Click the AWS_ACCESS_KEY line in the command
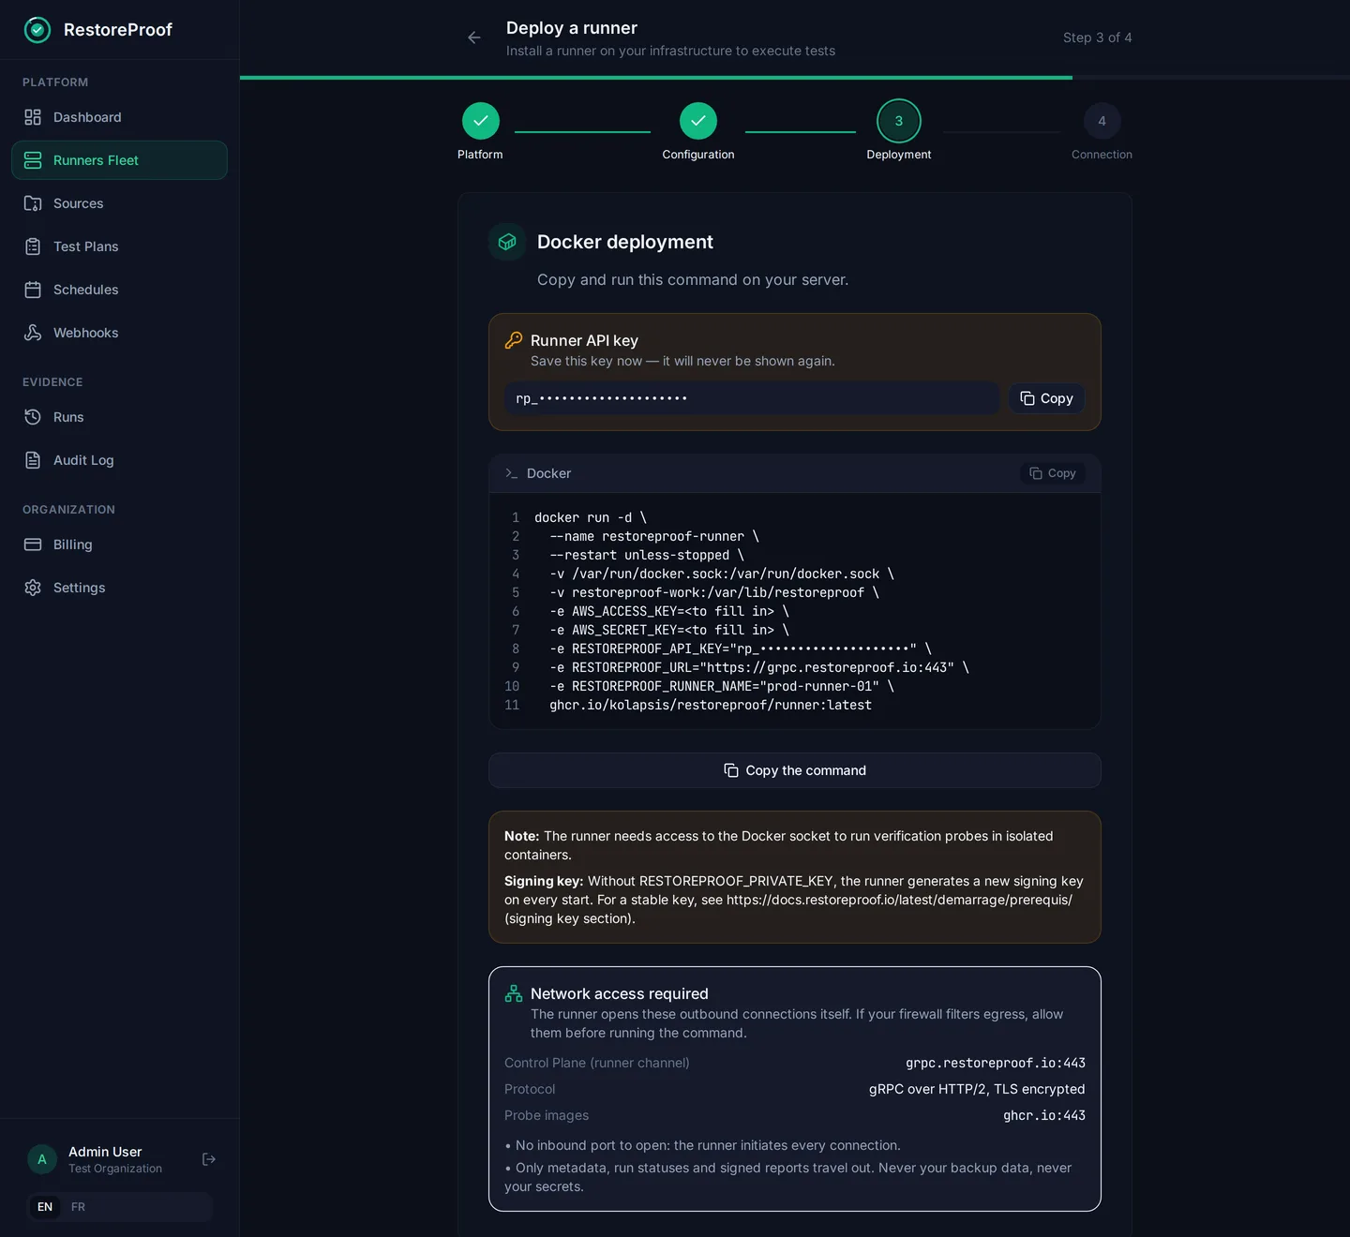This screenshot has height=1237, width=1350. tap(669, 611)
